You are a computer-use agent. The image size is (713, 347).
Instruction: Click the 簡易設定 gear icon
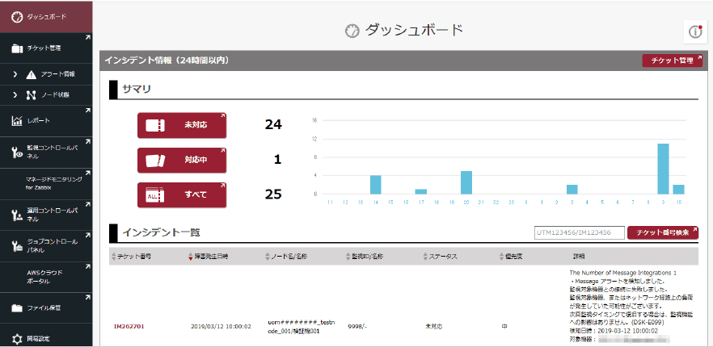tap(16, 338)
